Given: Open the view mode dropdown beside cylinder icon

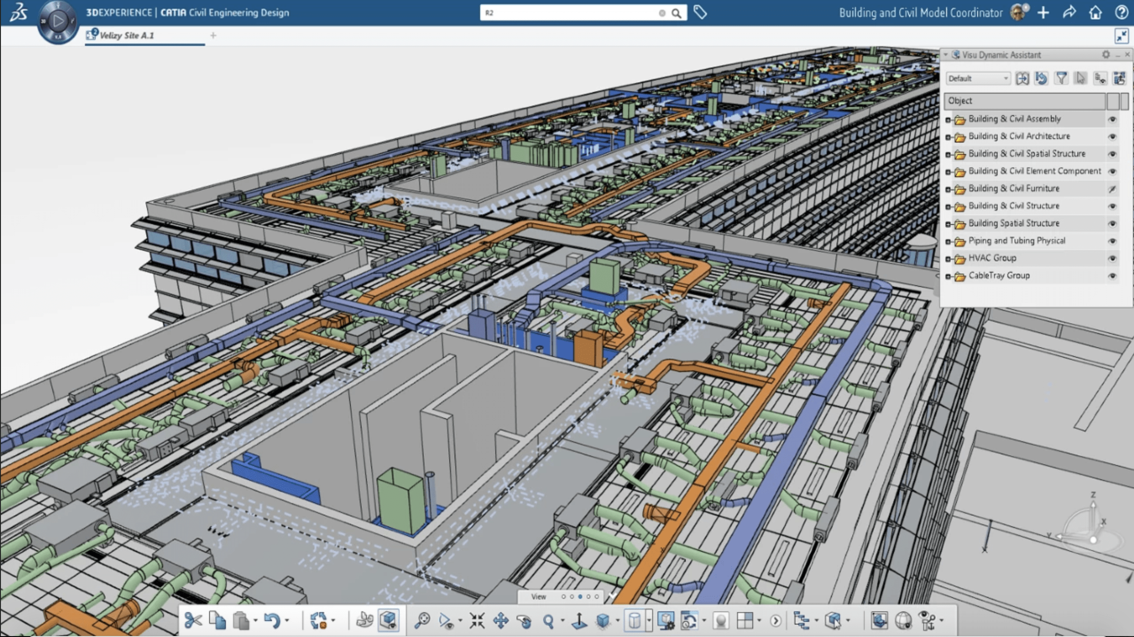Looking at the screenshot, I should [649, 621].
